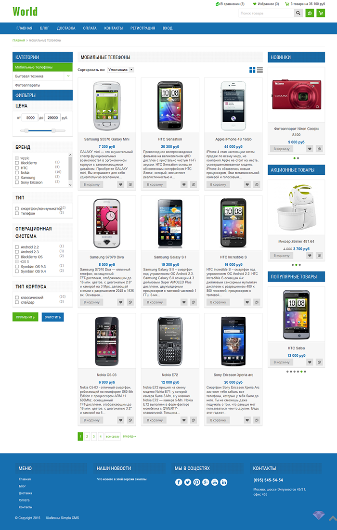Viewport: 337px width, 530px height.
Task: Tick the слайдер body type checkbox
Action: click(17, 302)
